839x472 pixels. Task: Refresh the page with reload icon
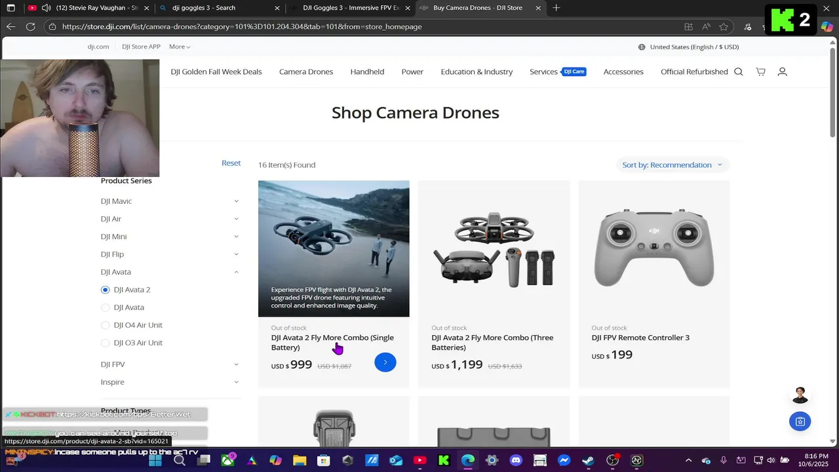30,27
